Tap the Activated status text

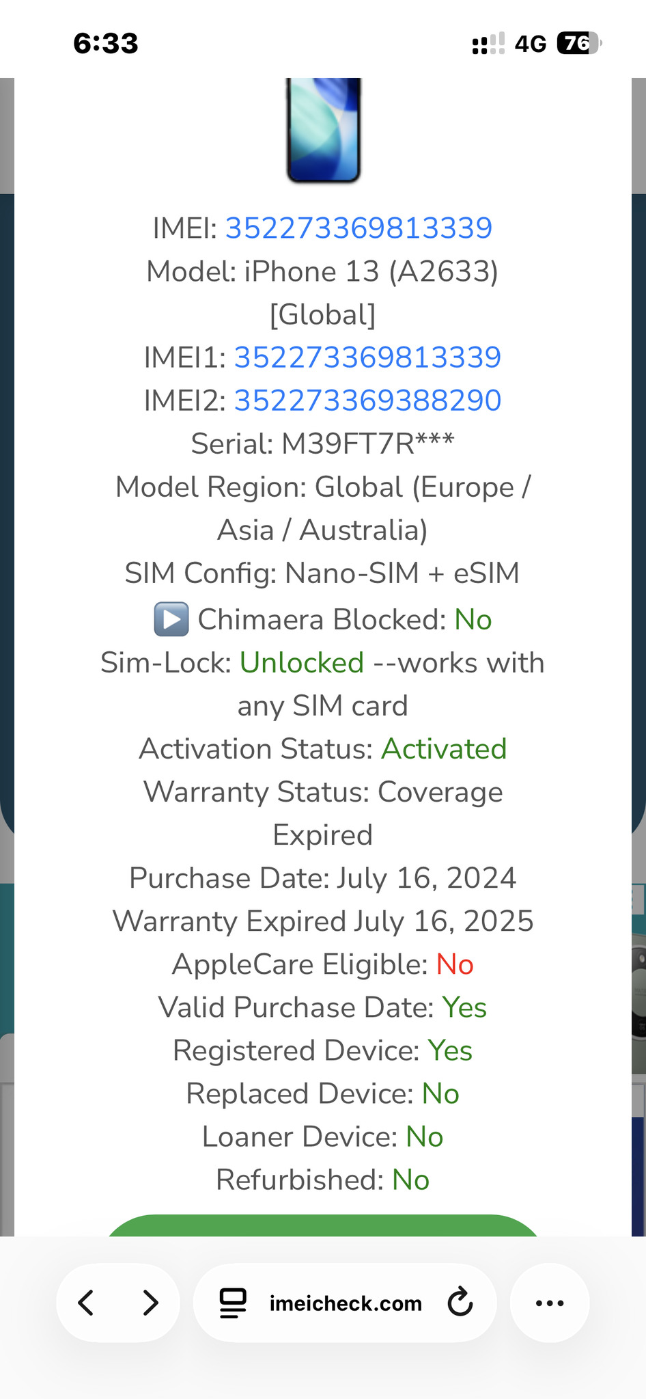click(x=444, y=749)
